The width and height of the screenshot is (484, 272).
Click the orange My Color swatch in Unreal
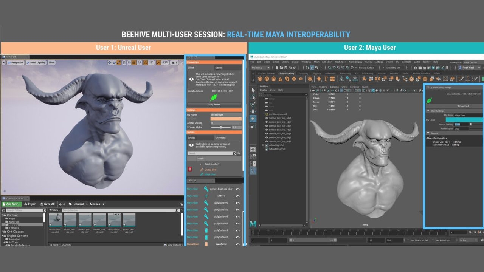226,119
